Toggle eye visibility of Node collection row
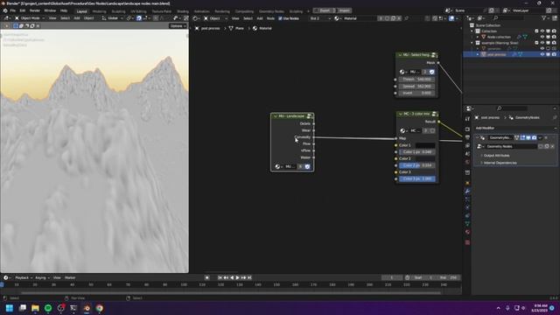Screen dimensions: 560x315 click(x=542, y=37)
